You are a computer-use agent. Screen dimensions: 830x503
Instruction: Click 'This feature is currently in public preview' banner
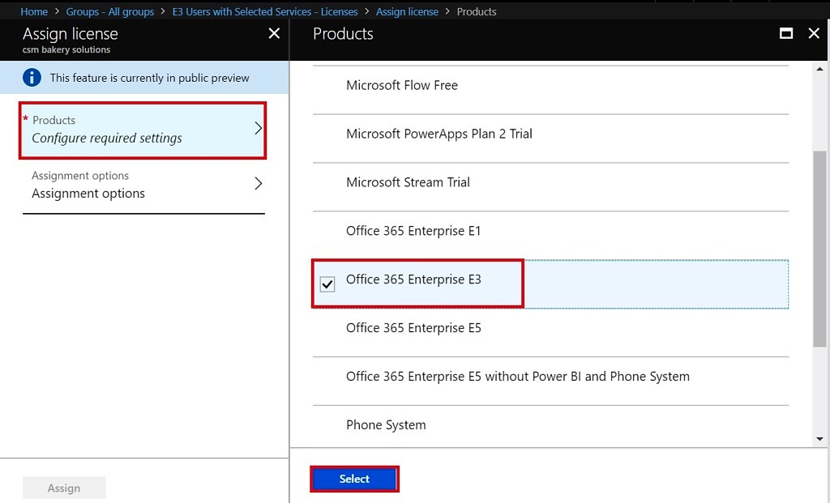[x=144, y=78]
